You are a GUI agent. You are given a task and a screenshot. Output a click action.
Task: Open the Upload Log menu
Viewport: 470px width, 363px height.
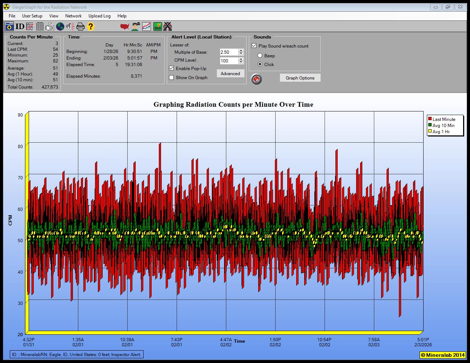click(x=99, y=16)
